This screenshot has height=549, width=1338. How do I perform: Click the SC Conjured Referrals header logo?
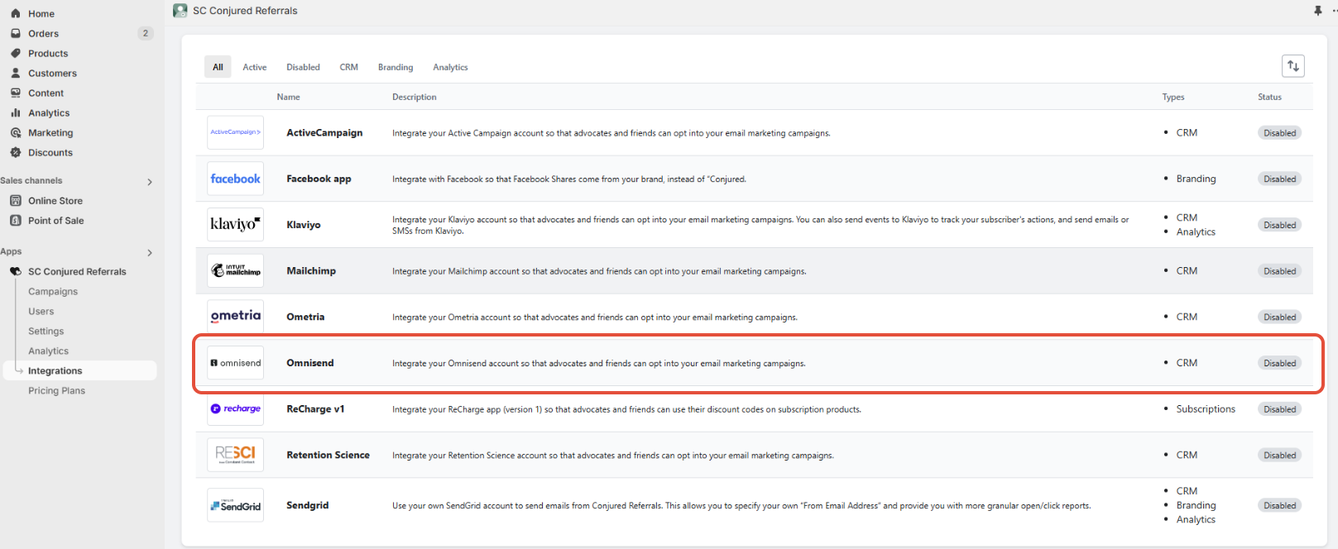click(180, 10)
